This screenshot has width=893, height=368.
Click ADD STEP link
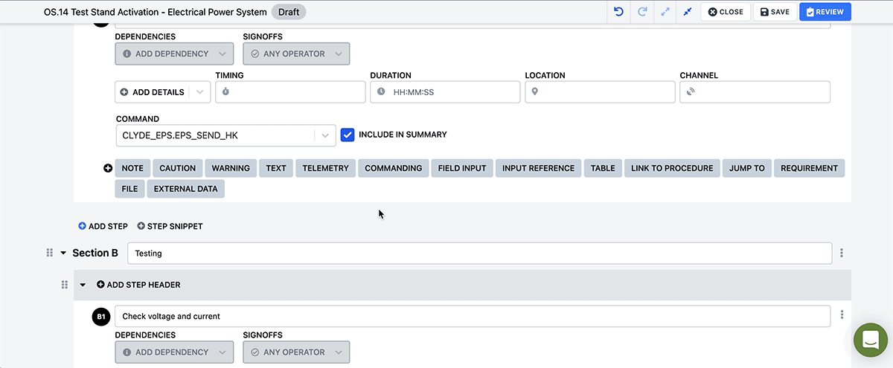point(103,226)
